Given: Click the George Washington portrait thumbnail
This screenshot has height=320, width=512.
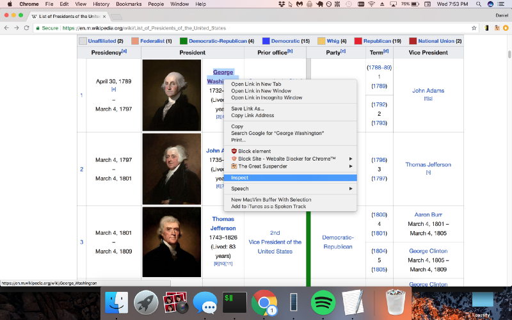Looking at the screenshot, I should click(172, 95).
